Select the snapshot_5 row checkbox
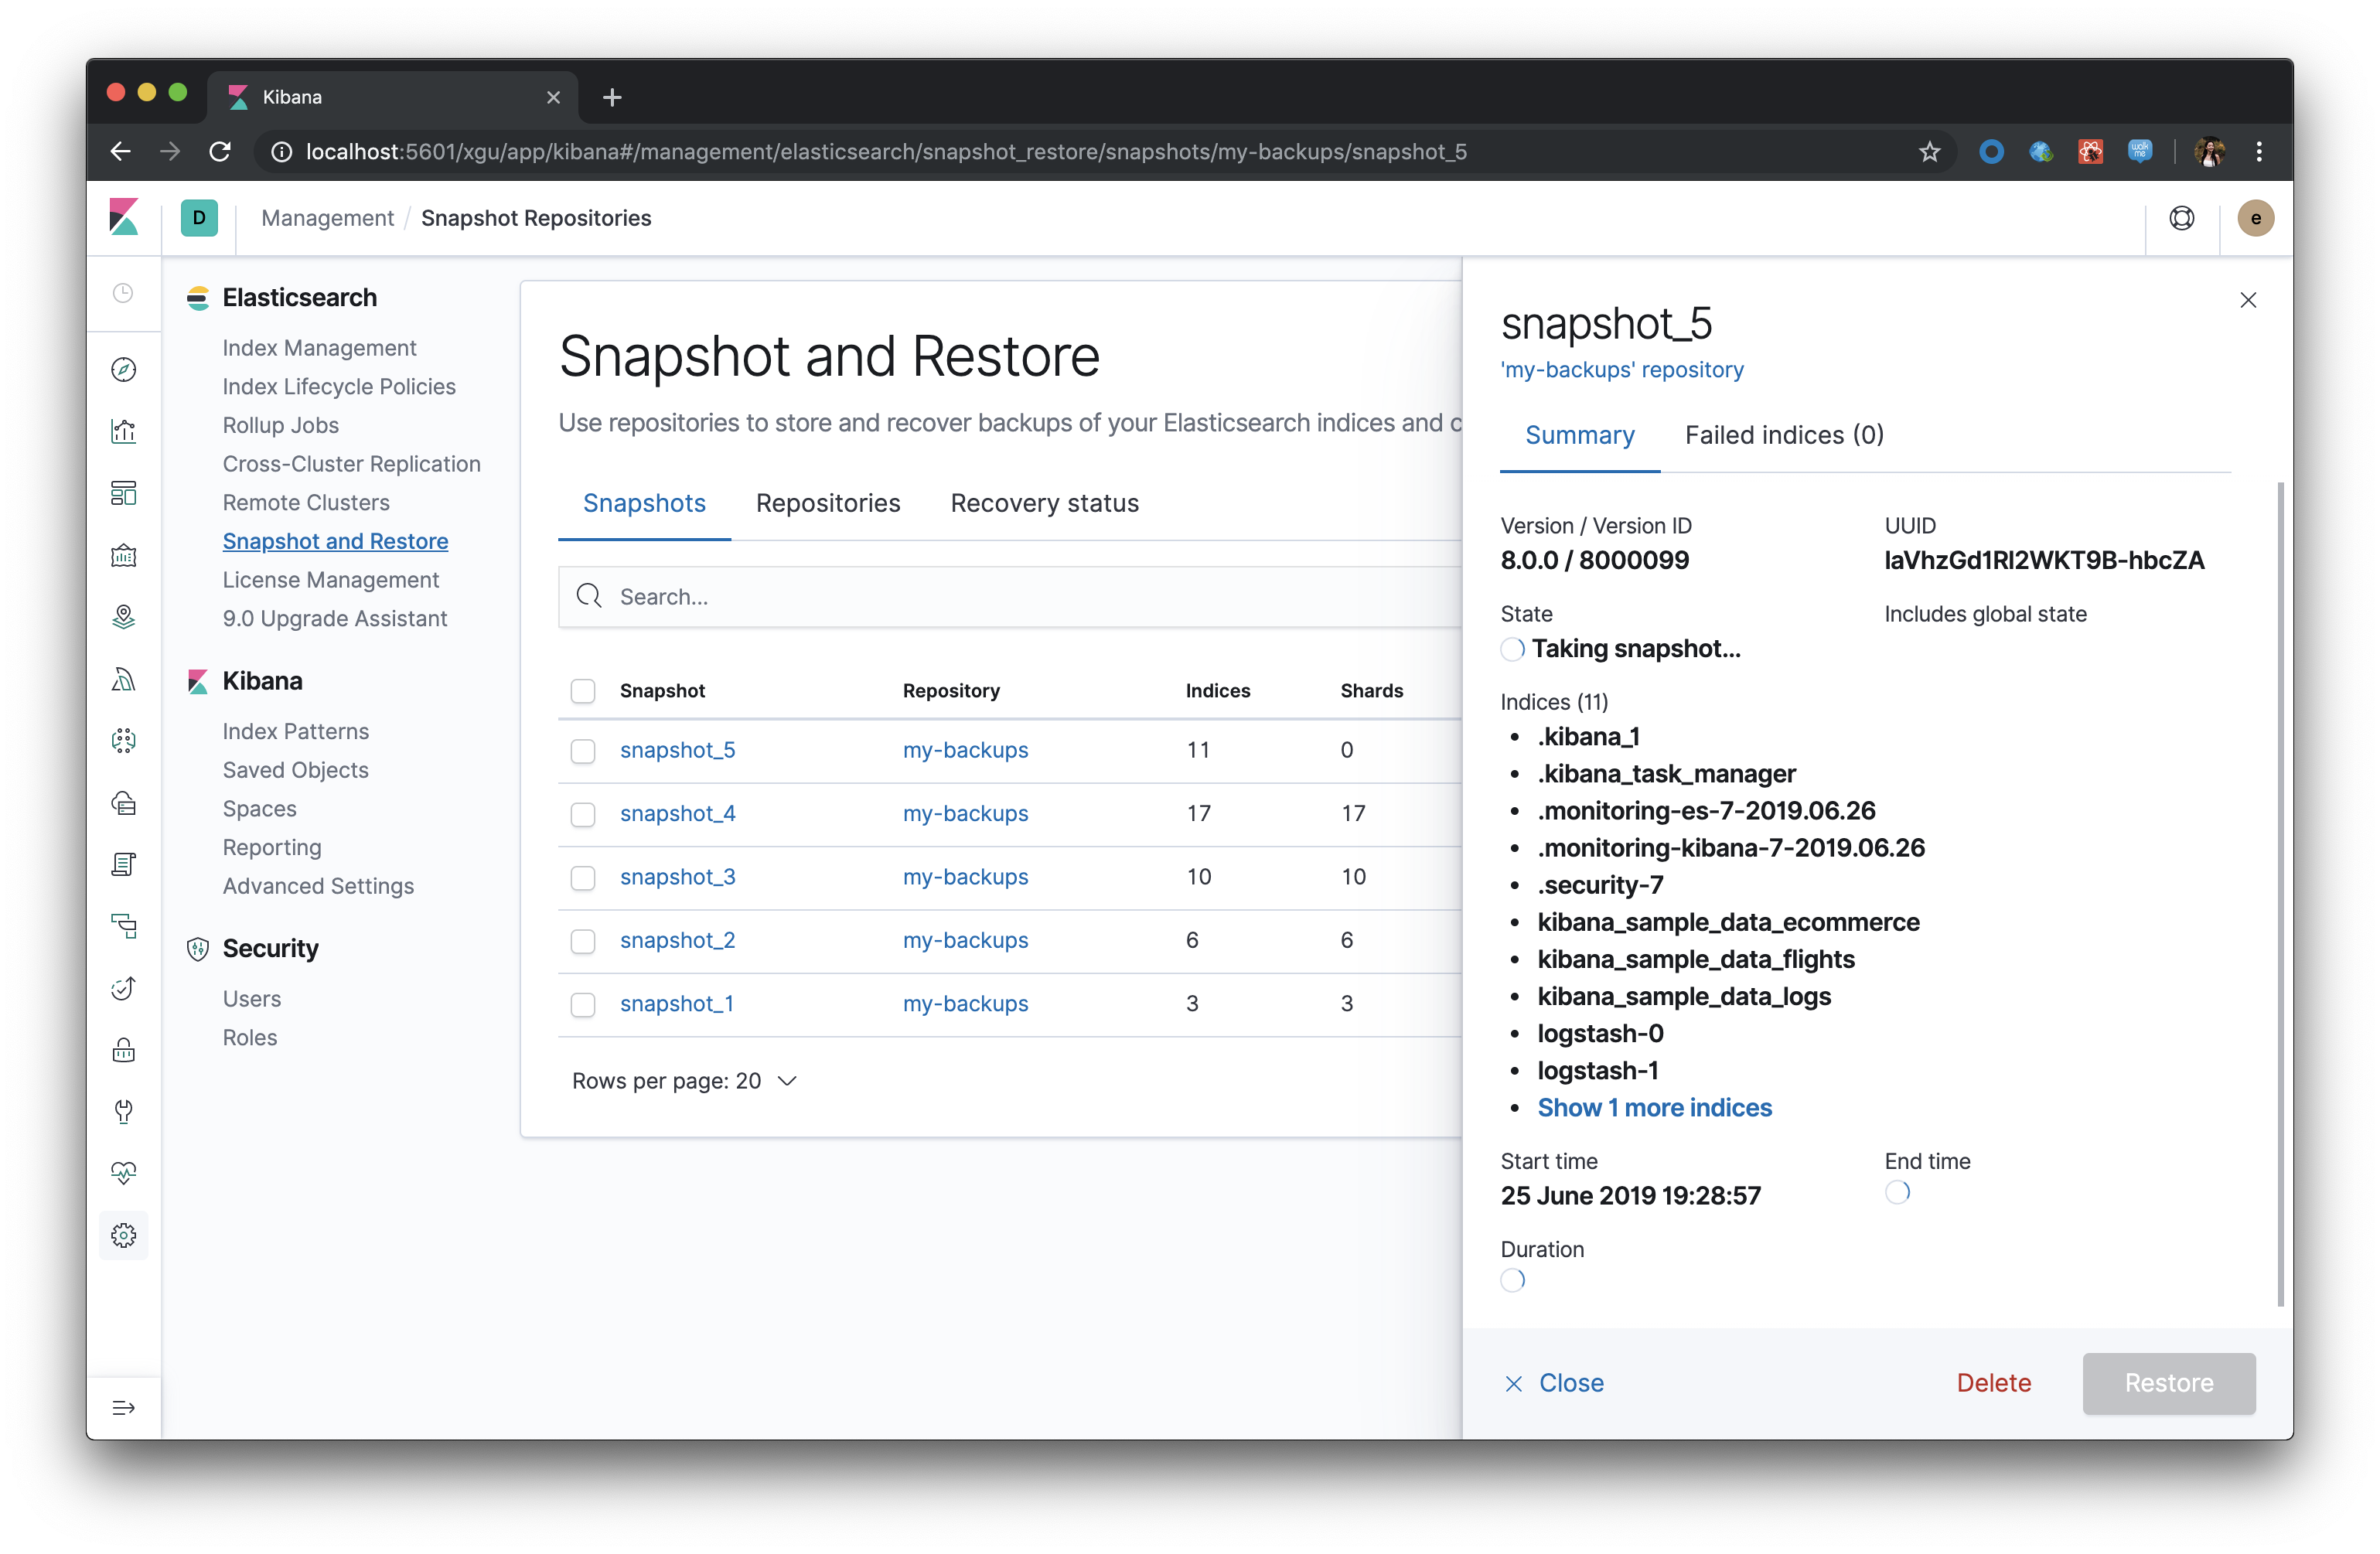2380x1554 pixels. click(x=583, y=751)
